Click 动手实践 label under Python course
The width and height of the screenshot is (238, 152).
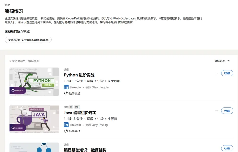(75, 93)
